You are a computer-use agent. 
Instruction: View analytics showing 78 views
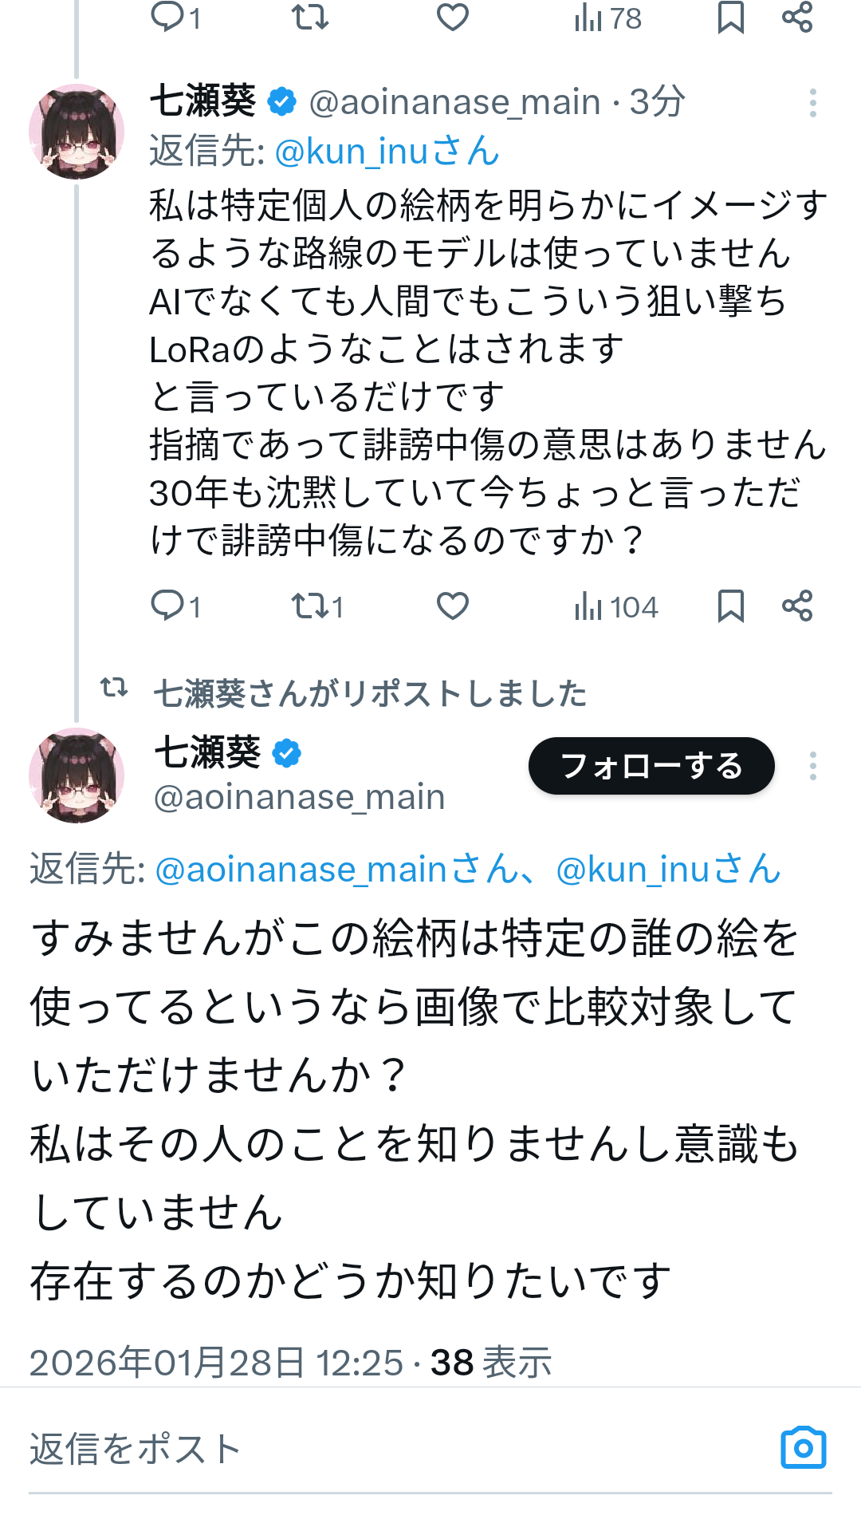click(x=607, y=18)
